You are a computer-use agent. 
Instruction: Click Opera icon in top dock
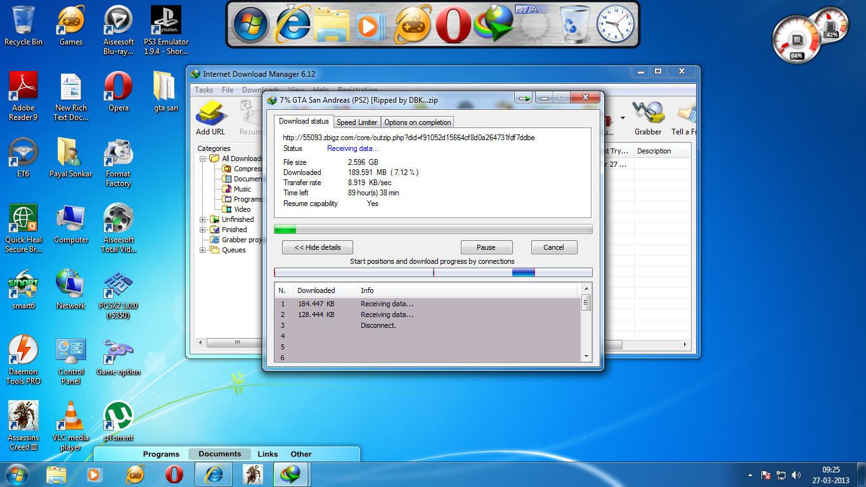[453, 26]
